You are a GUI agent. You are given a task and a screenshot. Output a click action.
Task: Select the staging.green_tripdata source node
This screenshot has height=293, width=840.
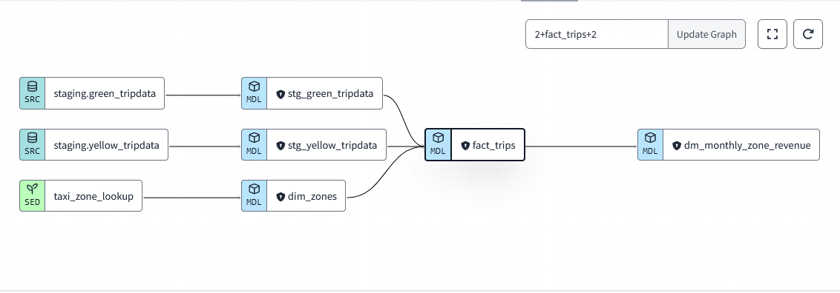click(92, 93)
